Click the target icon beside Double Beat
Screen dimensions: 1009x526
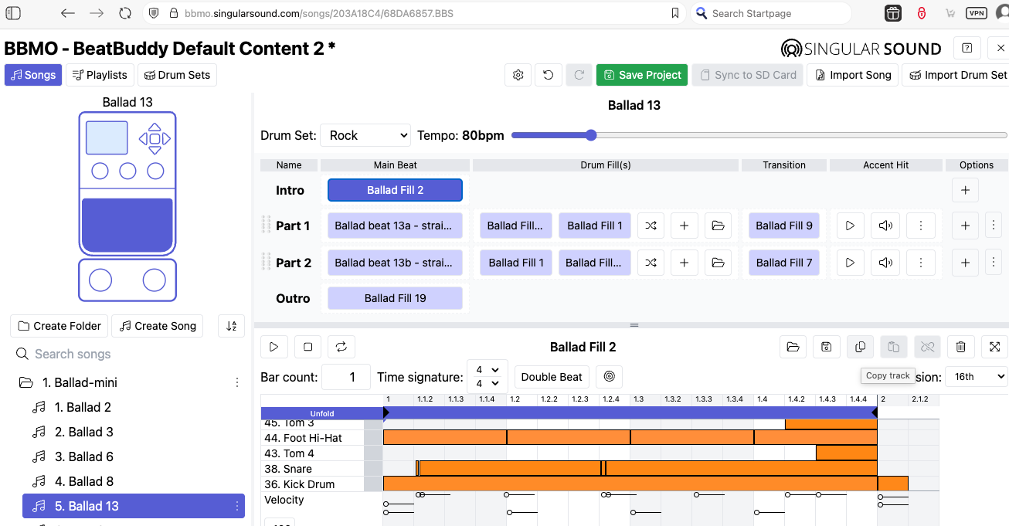pos(610,377)
